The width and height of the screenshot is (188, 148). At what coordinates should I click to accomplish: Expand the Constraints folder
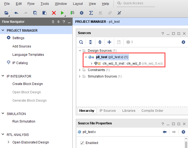tap(80, 70)
